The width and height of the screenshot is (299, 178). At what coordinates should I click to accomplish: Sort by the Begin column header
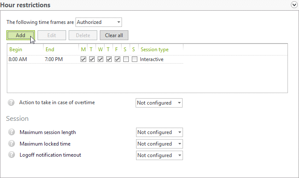16,50
